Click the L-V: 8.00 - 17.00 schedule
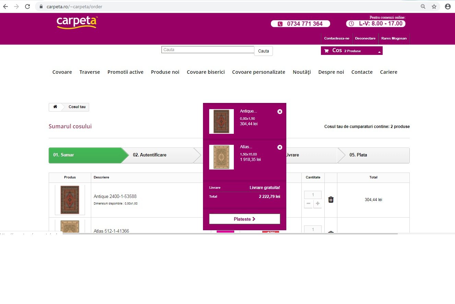 376,24
